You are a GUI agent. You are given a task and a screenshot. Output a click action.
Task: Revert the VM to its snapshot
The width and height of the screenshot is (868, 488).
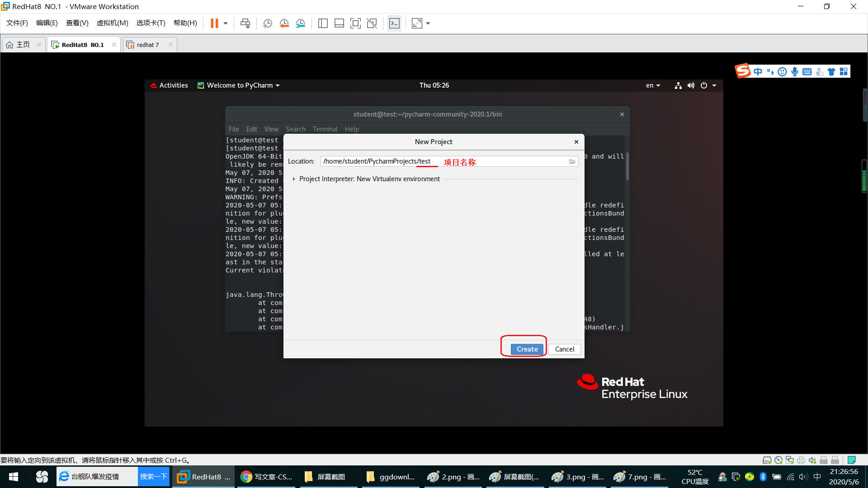(x=284, y=23)
